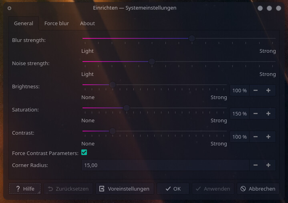
Task: Confirm settings with OK button
Action: coord(173,189)
